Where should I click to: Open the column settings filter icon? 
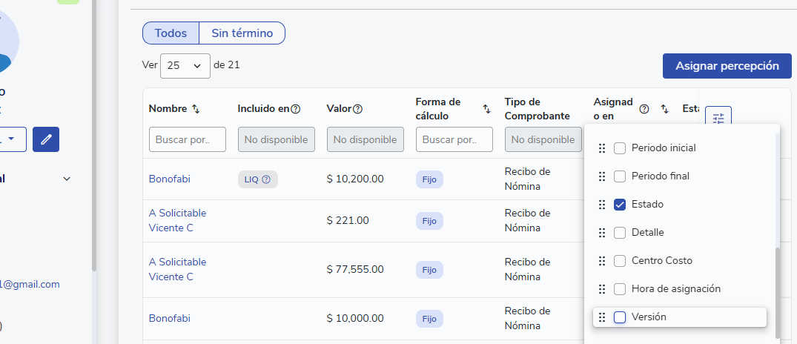tap(718, 119)
